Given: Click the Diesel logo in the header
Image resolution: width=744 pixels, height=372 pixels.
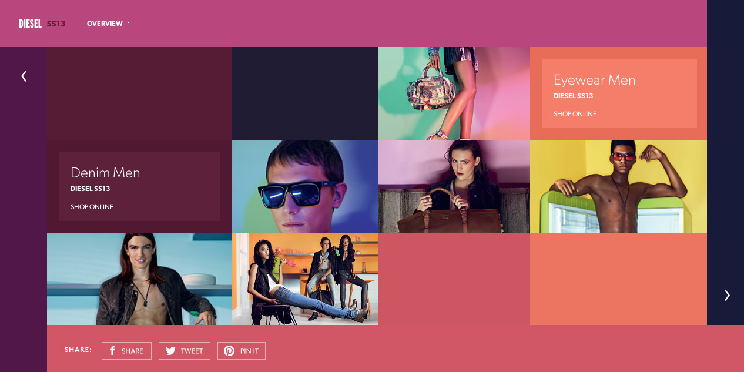Looking at the screenshot, I should (x=30, y=24).
